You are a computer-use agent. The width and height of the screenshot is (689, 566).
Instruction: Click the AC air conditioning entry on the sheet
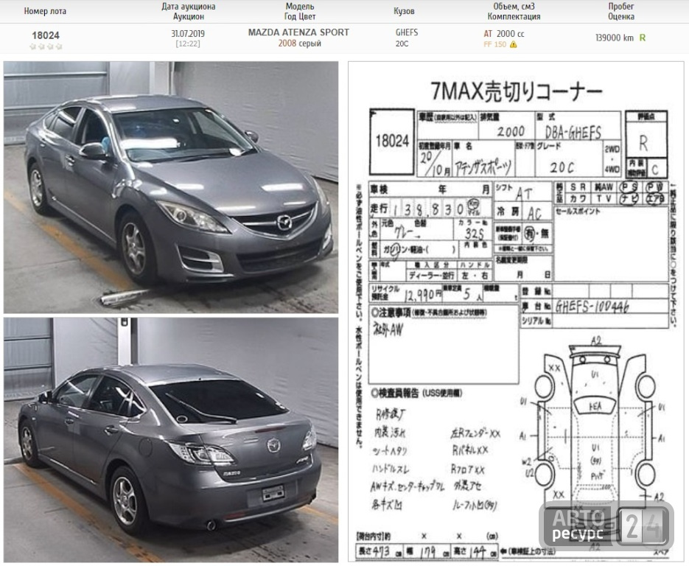click(x=534, y=214)
